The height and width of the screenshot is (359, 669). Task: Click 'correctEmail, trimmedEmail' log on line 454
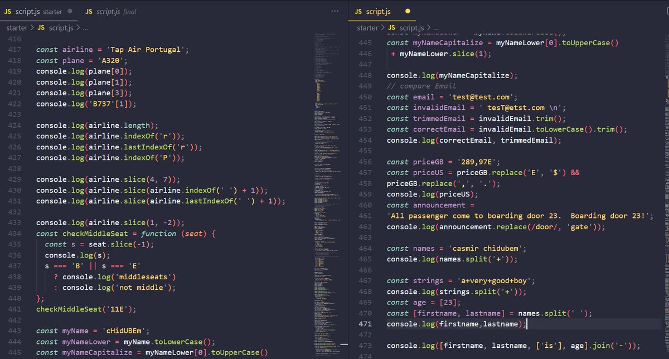click(x=495, y=140)
